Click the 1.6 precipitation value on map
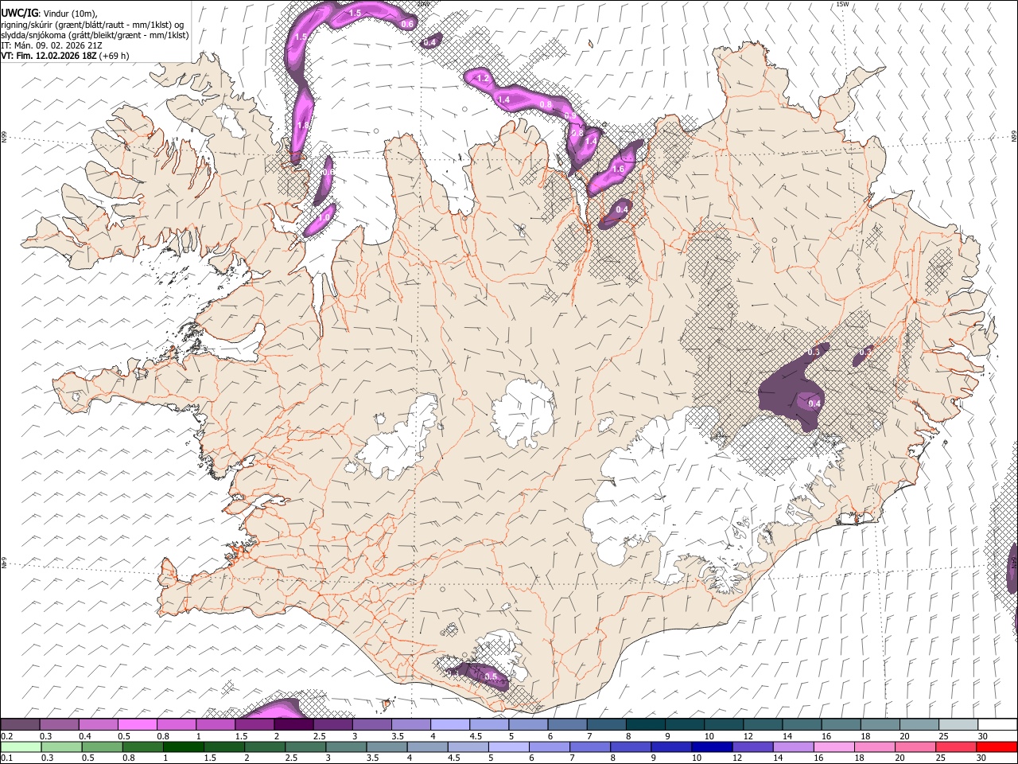 tap(618, 170)
